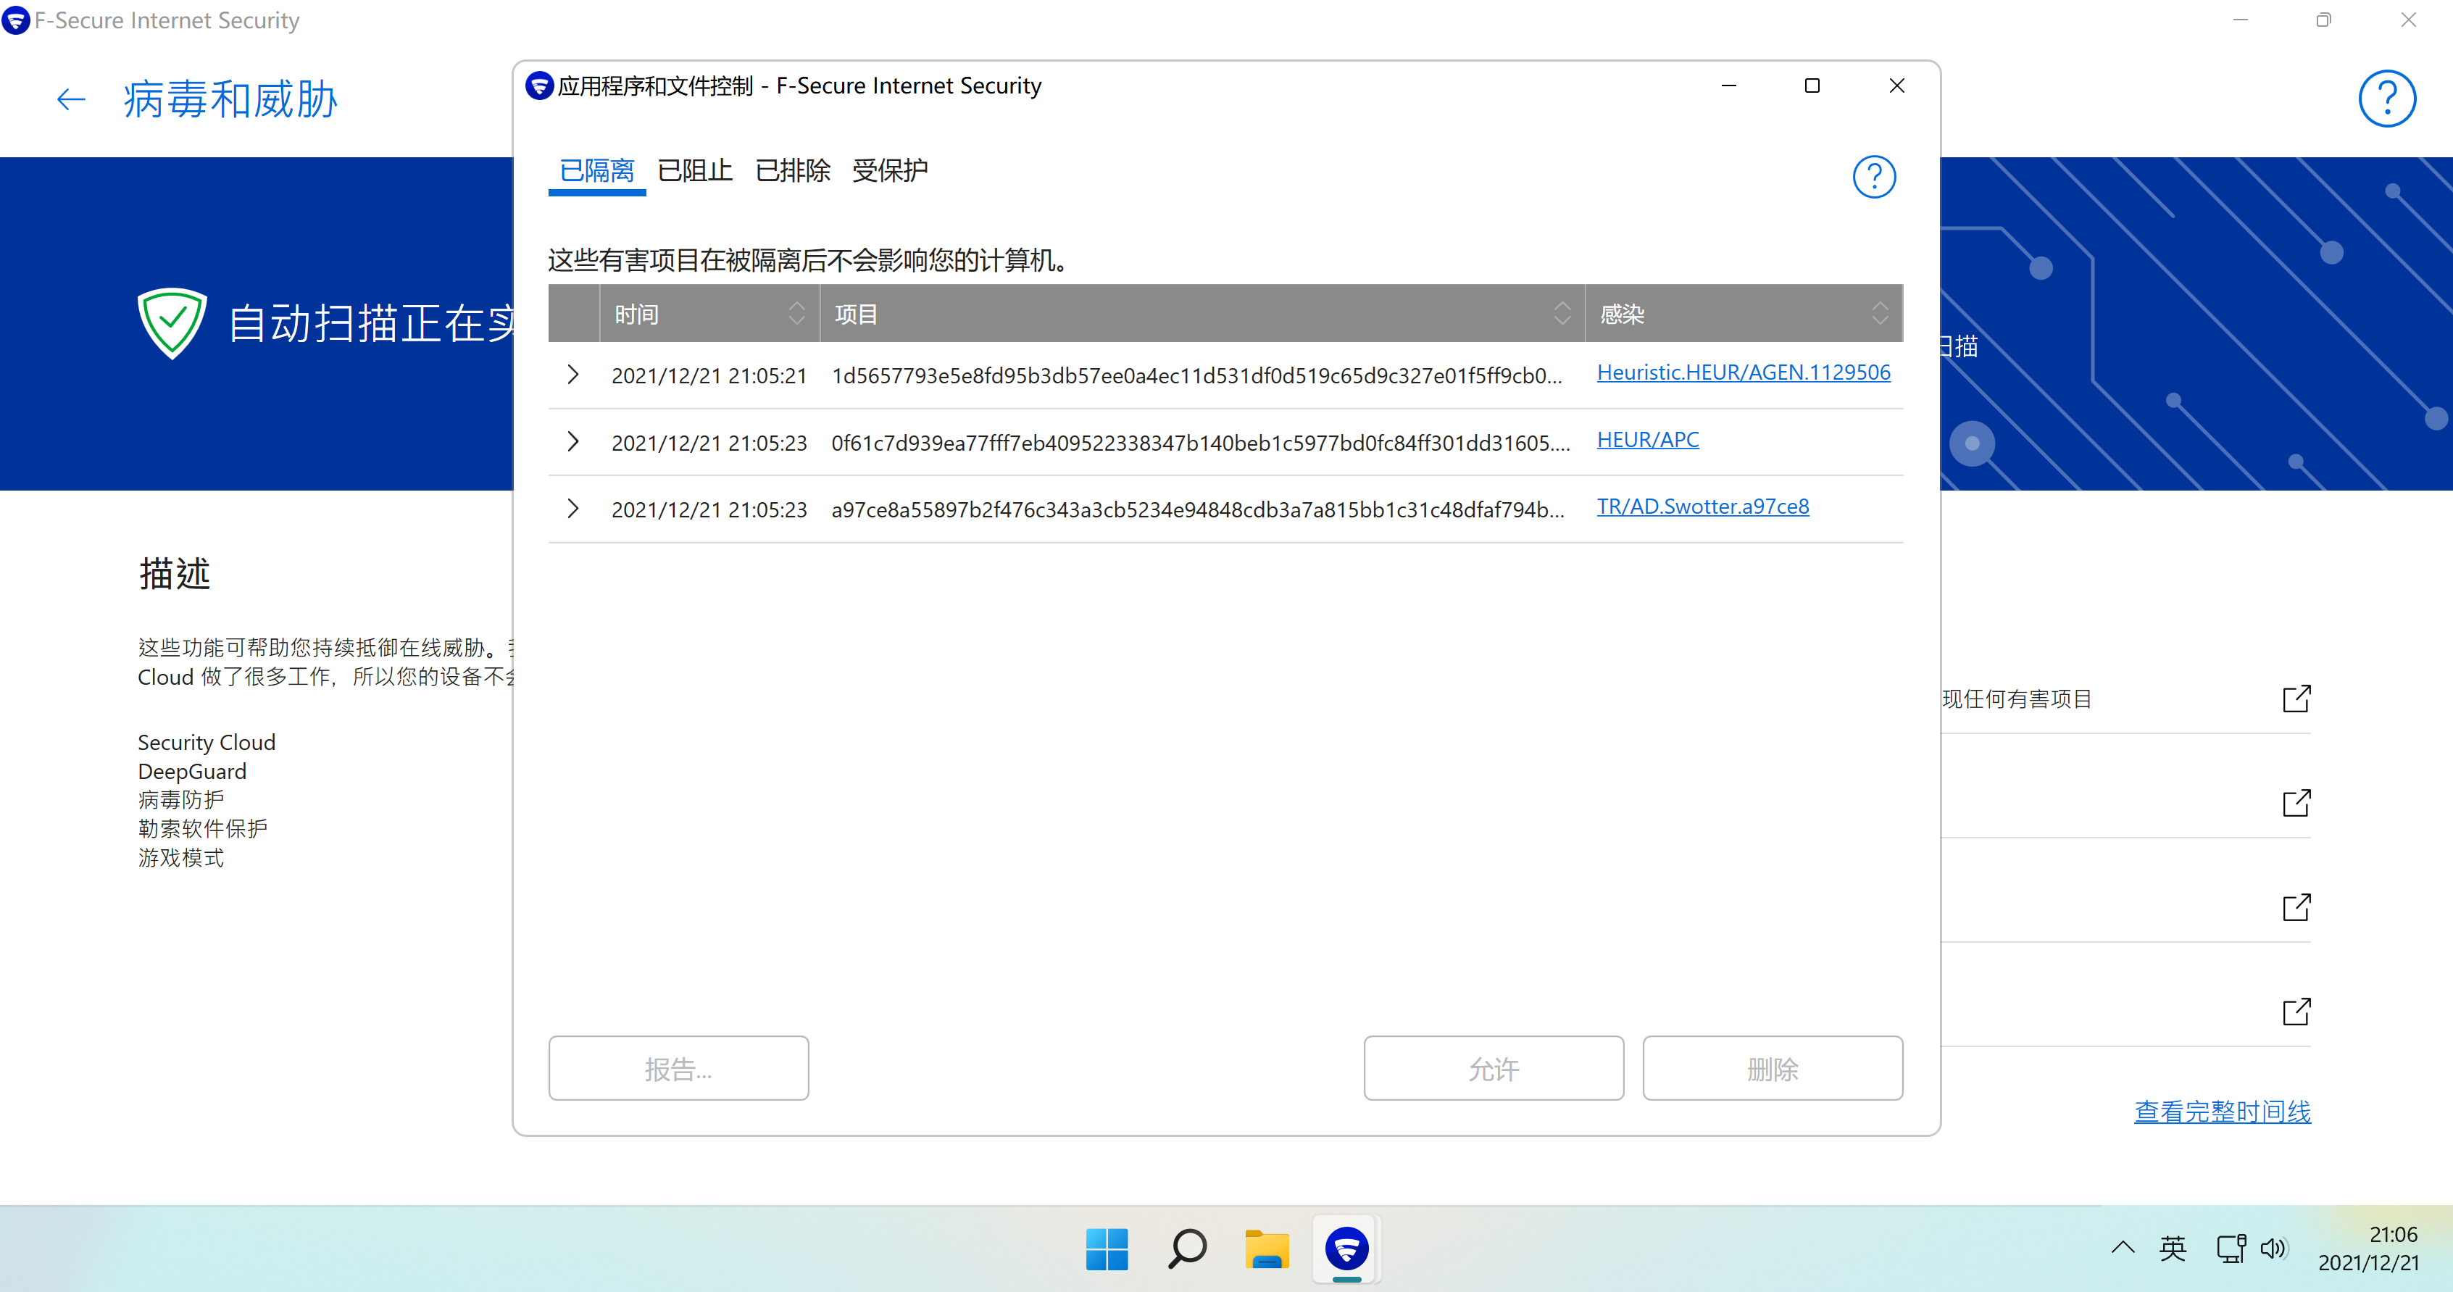Switch to the 受保护 tab
This screenshot has width=2453, height=1292.
click(889, 172)
